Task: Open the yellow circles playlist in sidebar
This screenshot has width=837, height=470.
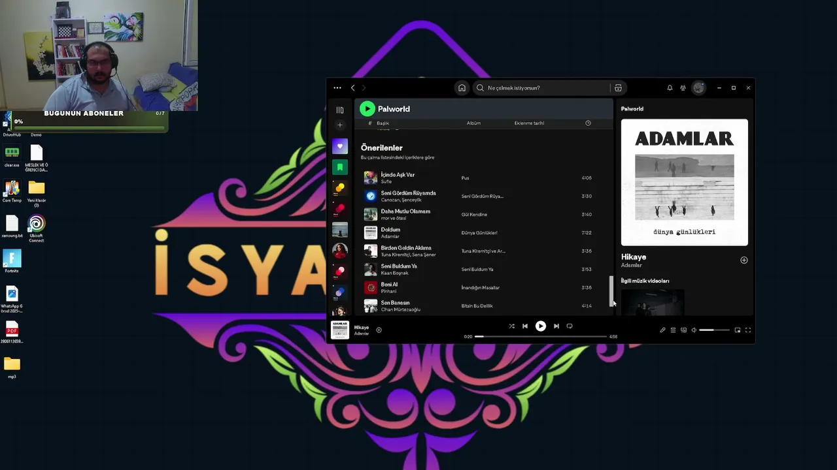Action: [339, 188]
